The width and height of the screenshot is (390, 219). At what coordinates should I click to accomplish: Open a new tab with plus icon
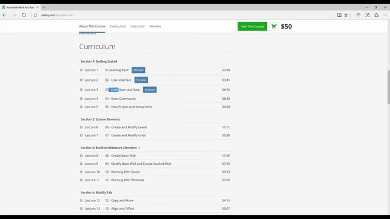44,7
